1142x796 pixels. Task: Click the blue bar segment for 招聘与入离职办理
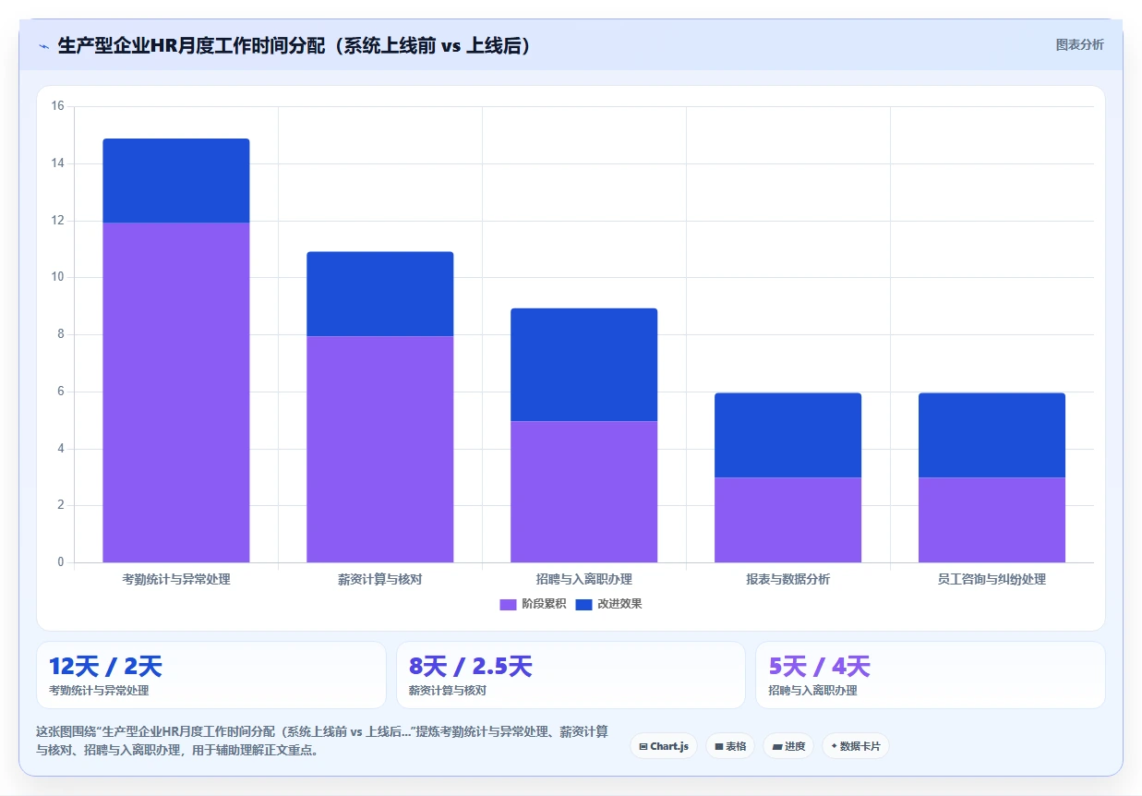tap(584, 365)
